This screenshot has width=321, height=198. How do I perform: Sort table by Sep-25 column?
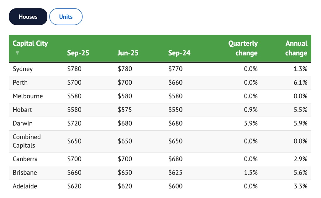point(78,53)
